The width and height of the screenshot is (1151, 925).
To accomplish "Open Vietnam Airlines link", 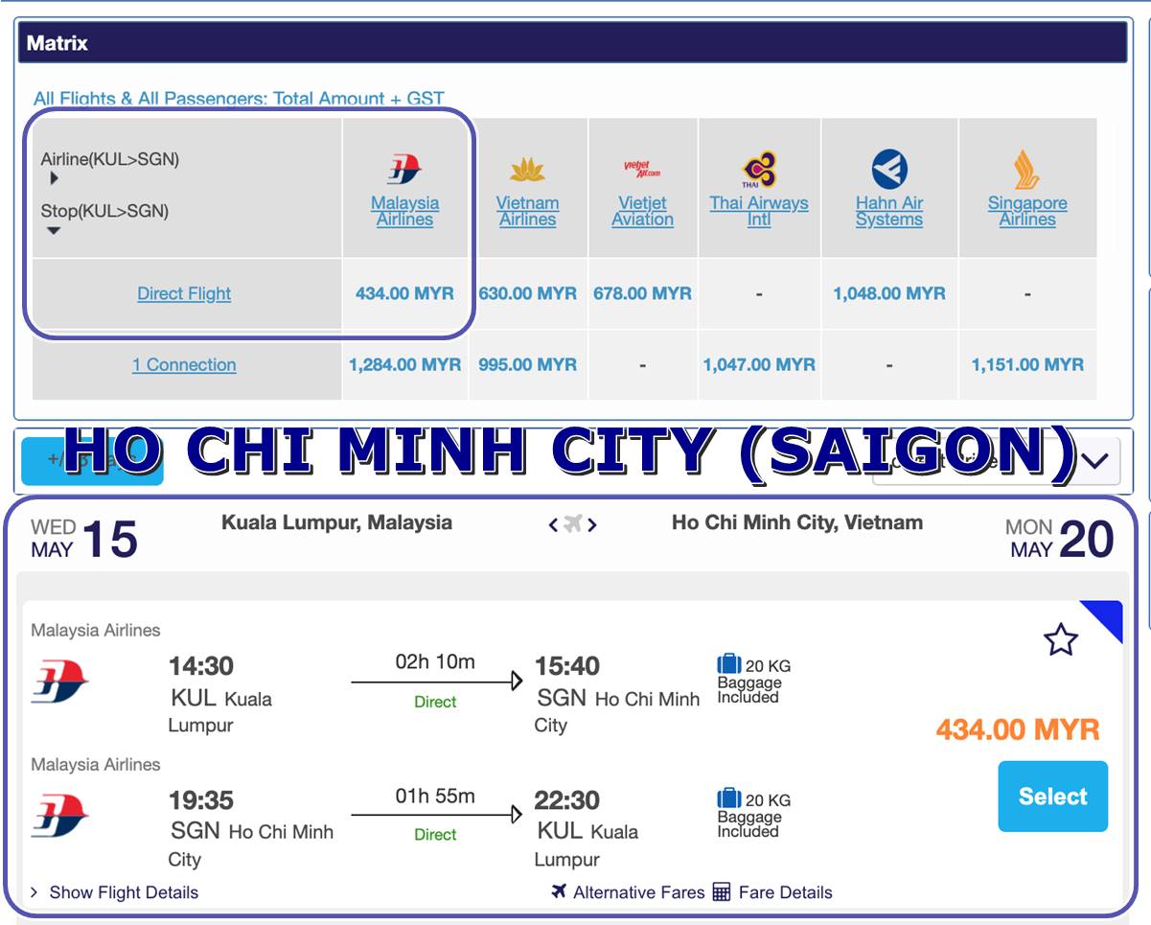I will 527,211.
